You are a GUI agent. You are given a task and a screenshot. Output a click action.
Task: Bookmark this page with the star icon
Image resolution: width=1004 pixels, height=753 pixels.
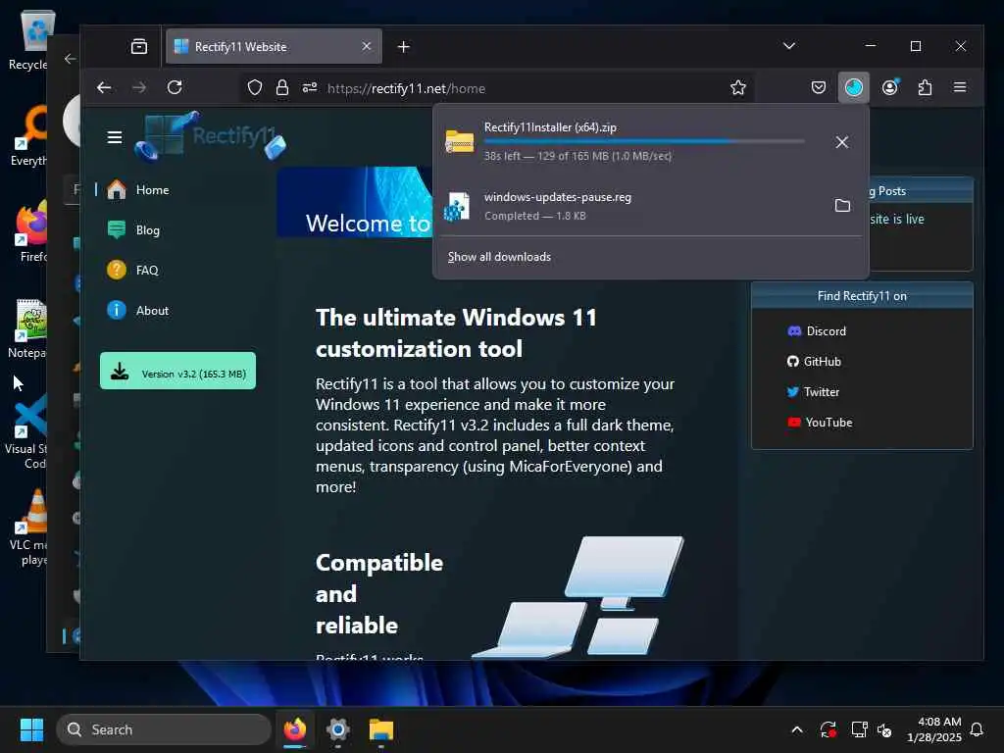(x=738, y=87)
